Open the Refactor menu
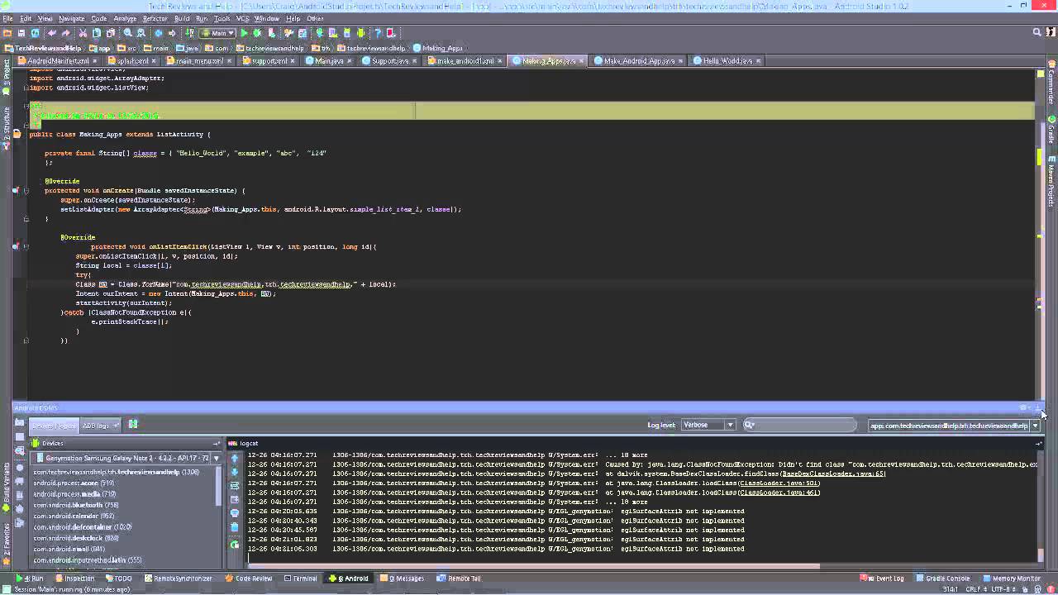 pyautogui.click(x=155, y=18)
